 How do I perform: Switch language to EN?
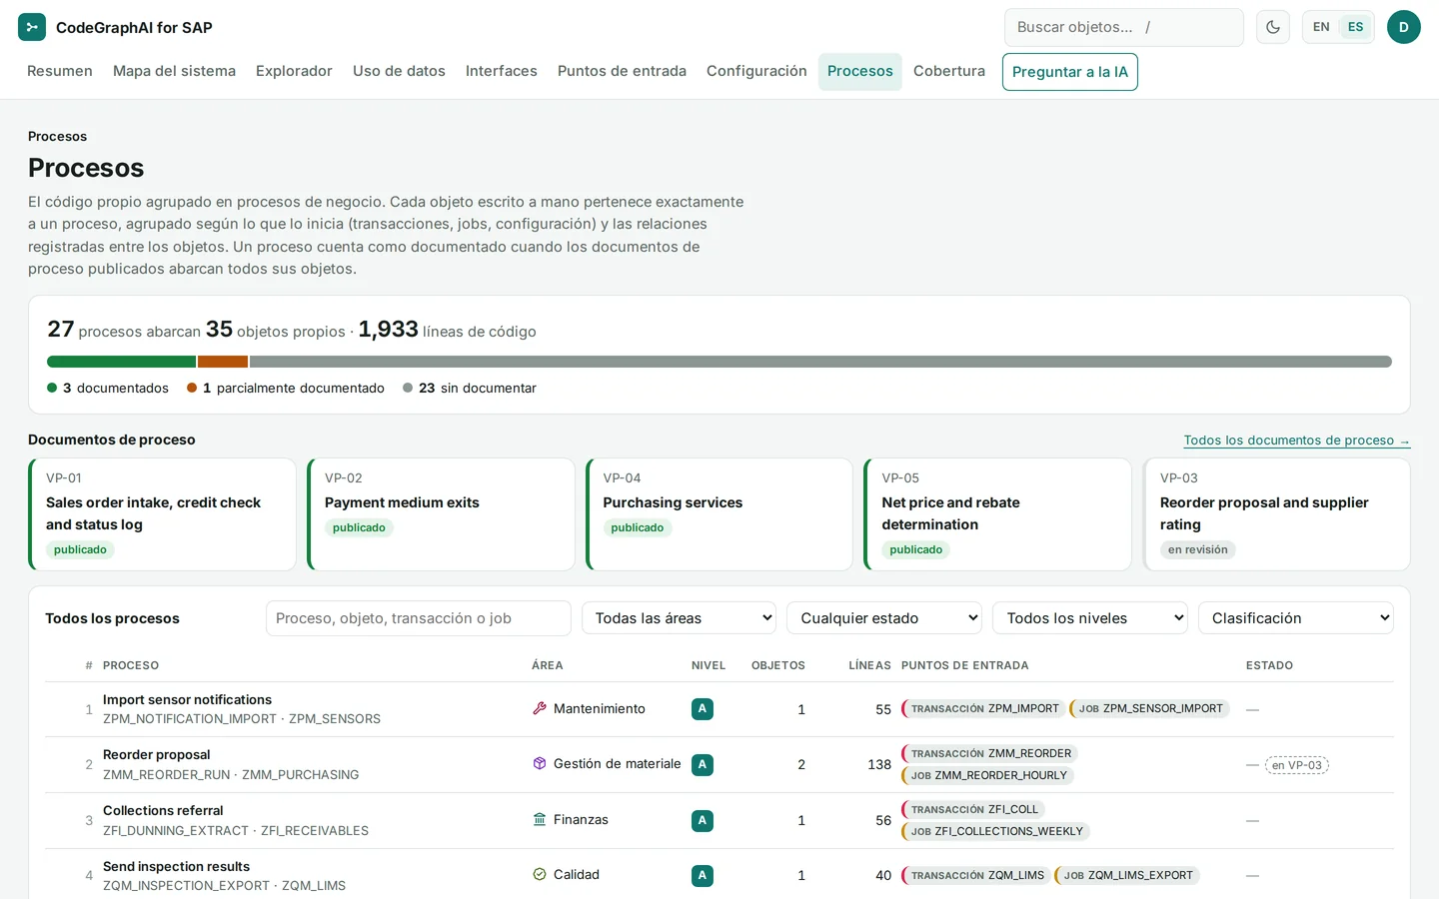point(1321,27)
